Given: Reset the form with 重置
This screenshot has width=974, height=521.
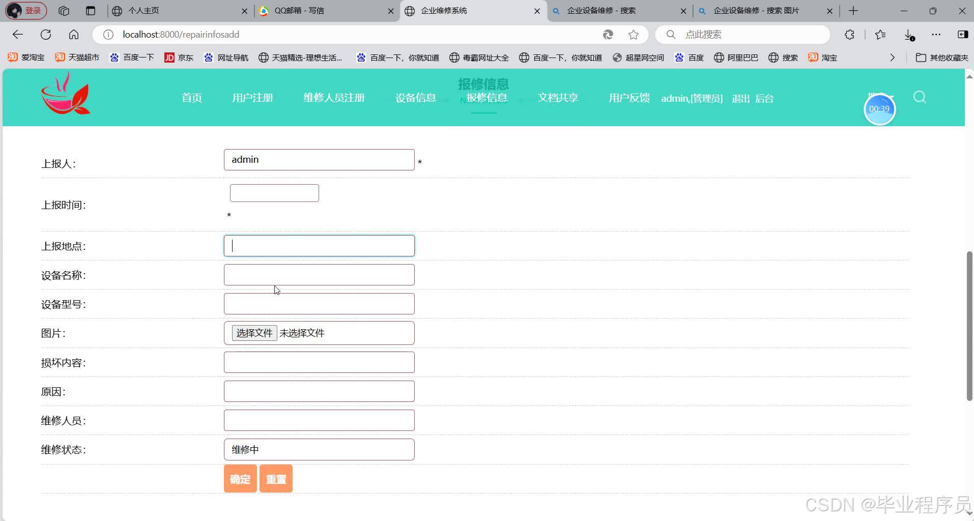Looking at the screenshot, I should pos(276,479).
